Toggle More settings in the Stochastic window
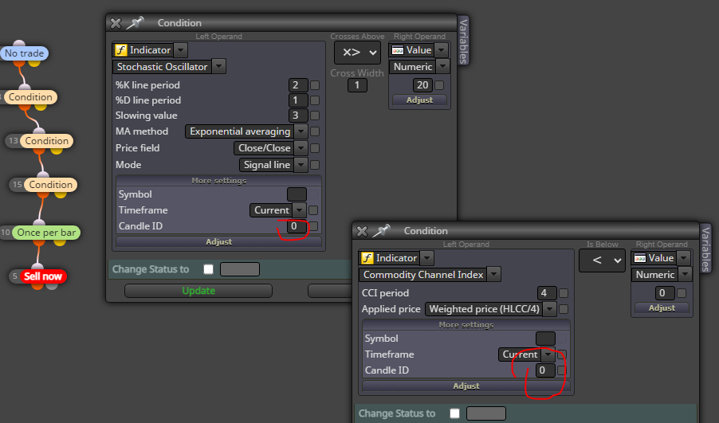Viewport: 719px width, 423px height. coord(218,181)
